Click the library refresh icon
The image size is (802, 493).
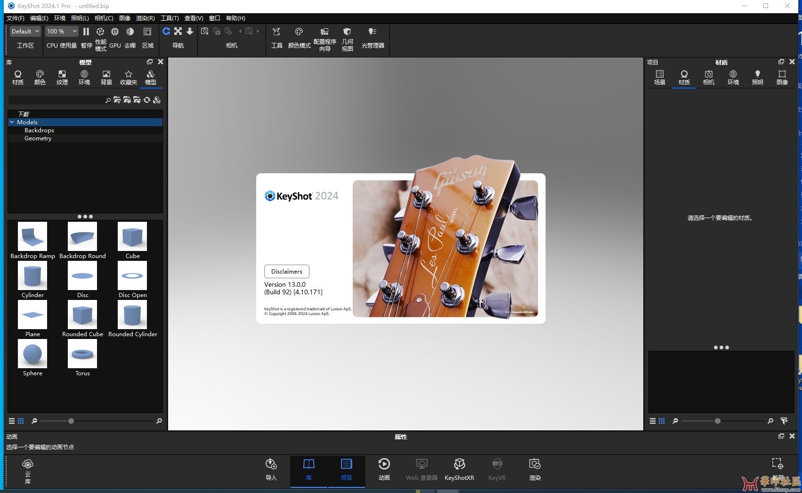click(x=147, y=100)
